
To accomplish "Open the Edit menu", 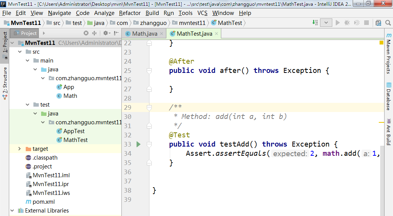I will point(20,13).
